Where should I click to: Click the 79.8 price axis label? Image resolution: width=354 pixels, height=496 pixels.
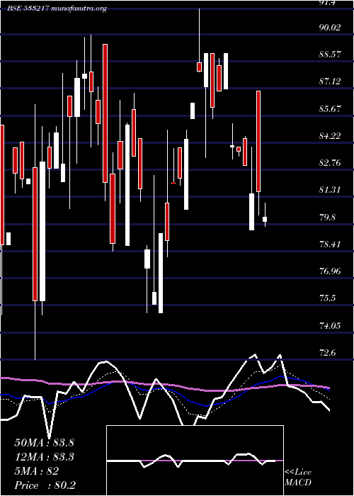pos(328,218)
